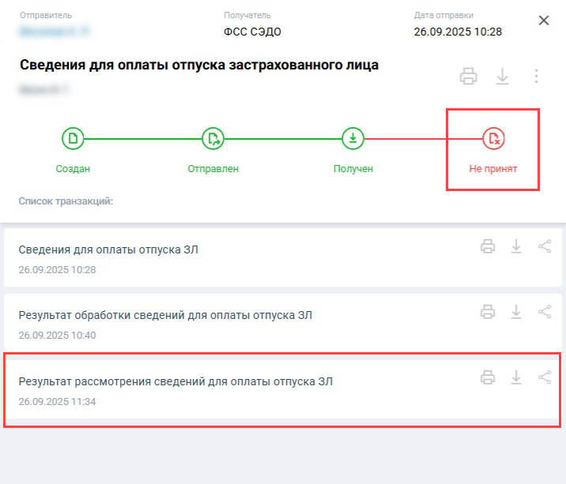
Task: Share the 10:28 Сведения для оплаты отпуска ЗЛ transaction
Action: (545, 247)
